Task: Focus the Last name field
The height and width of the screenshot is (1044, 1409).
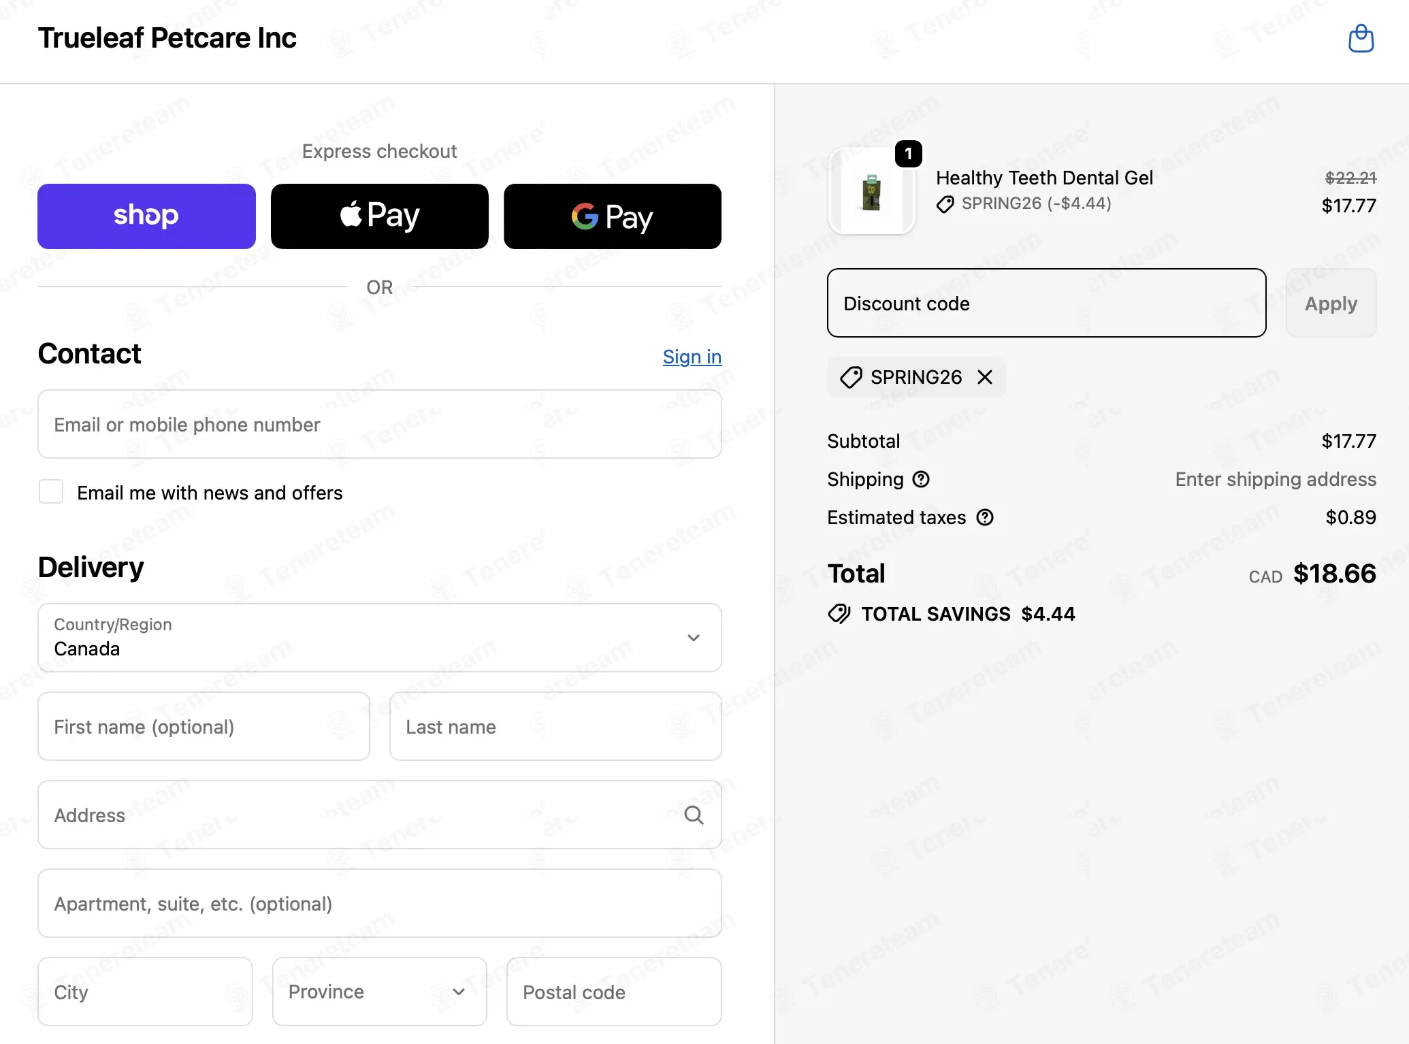Action: point(555,726)
